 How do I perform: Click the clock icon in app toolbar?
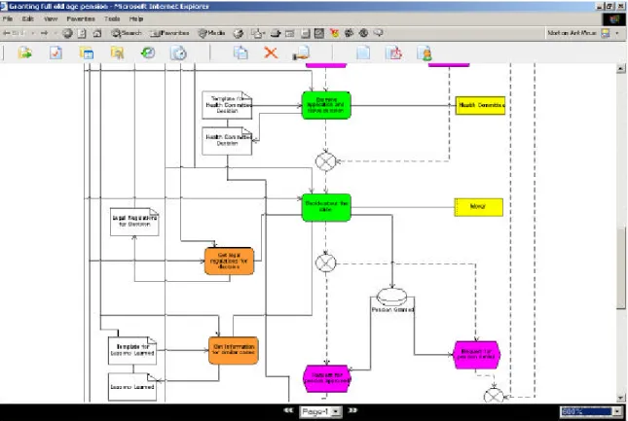coord(178,53)
